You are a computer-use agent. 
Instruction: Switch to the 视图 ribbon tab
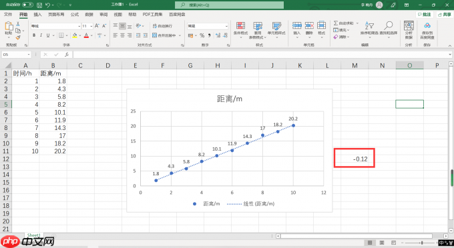tap(118, 15)
